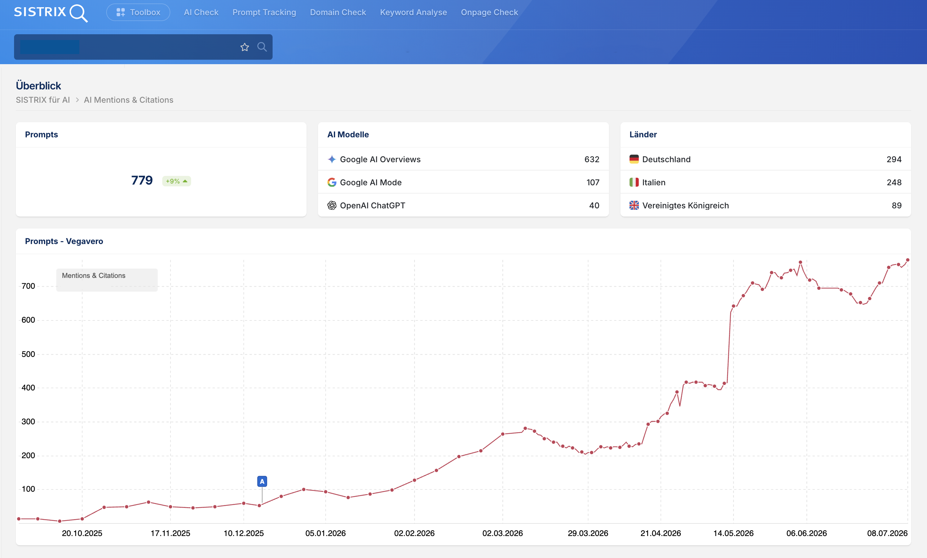
Task: Select the Google AI Mode row
Action: (463, 182)
